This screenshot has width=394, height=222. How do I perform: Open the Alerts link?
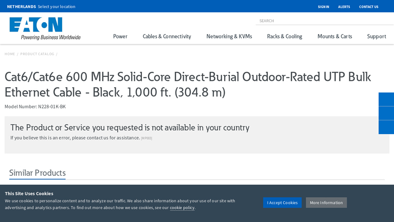click(x=344, y=7)
